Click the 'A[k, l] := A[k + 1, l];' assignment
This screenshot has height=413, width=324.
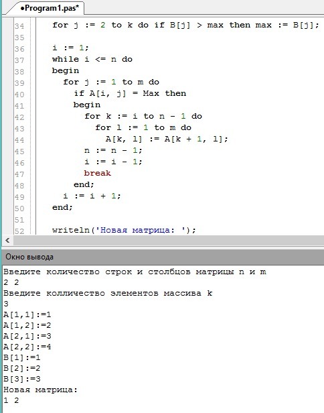[167, 139]
